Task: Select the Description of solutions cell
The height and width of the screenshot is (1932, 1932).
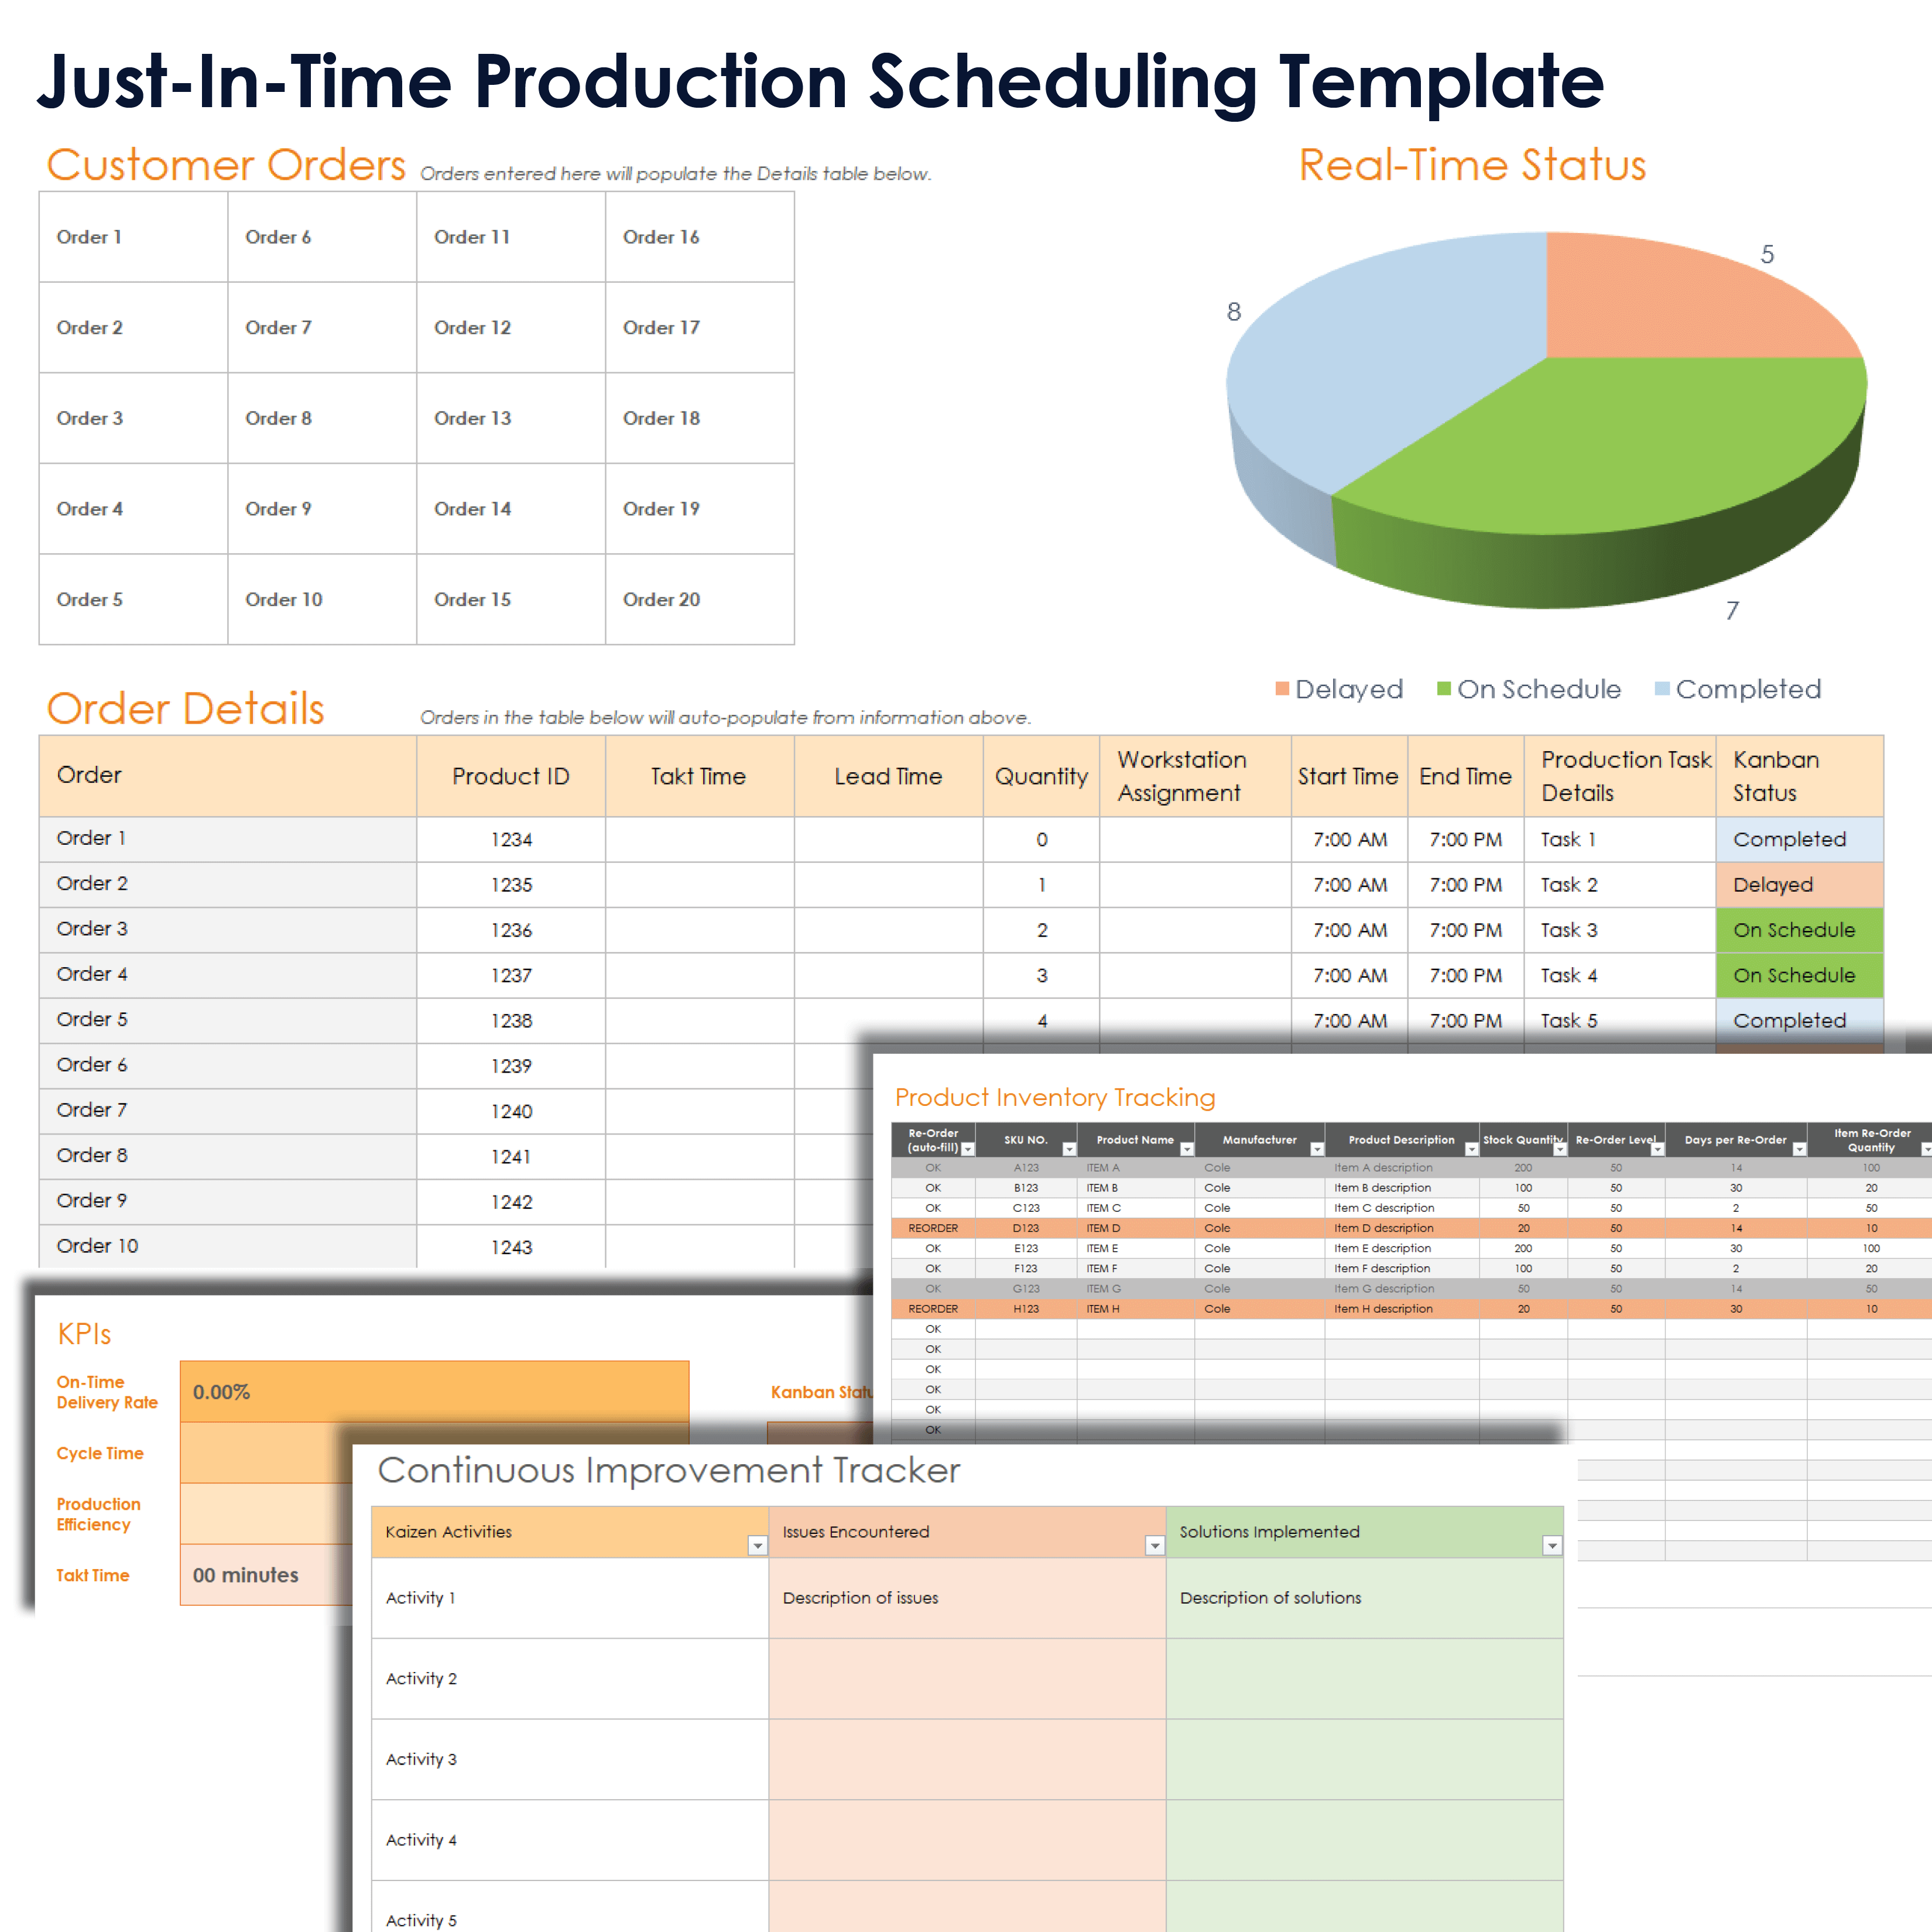Action: [1365, 1598]
